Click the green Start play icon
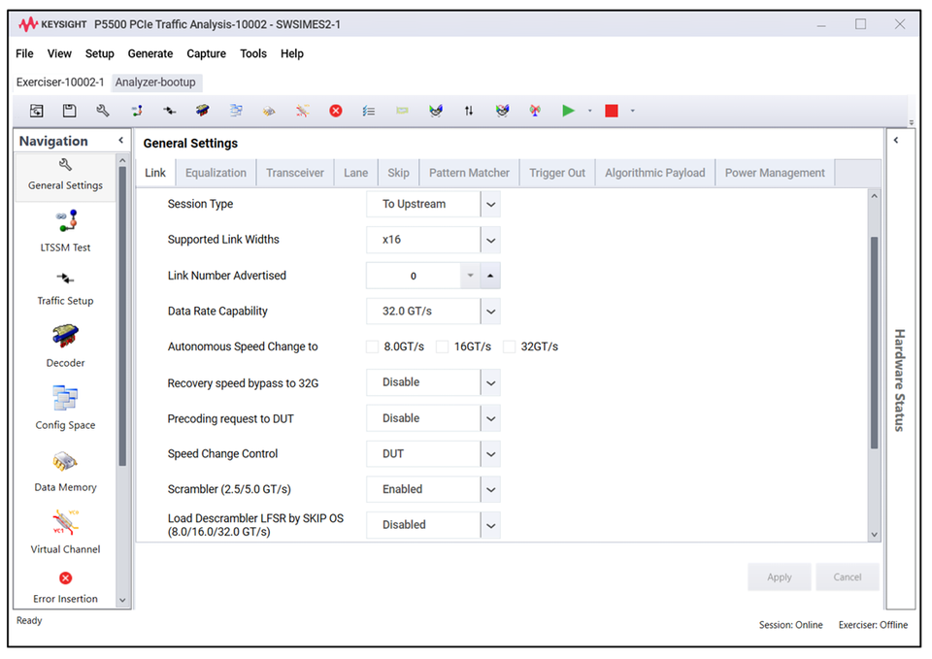Image resolution: width=932 pixels, height=659 pixels. tap(568, 111)
